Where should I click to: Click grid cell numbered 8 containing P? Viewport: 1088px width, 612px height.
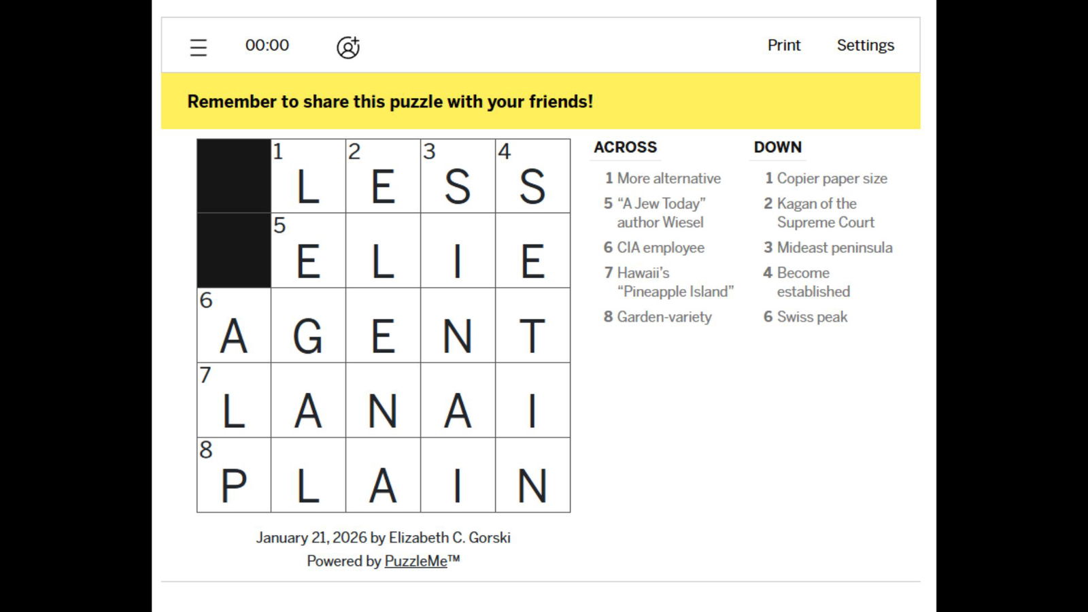(234, 475)
